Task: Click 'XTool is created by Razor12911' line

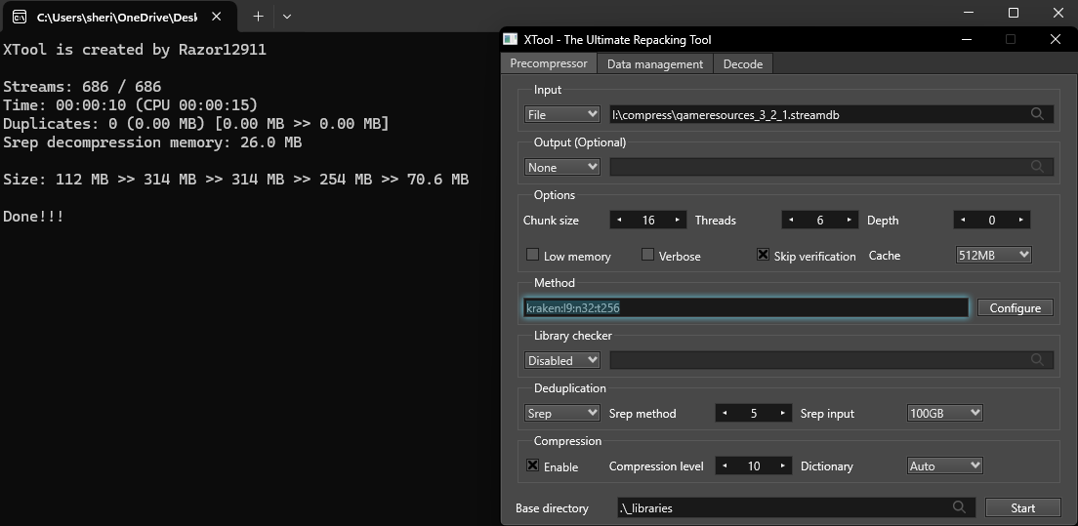Action: tap(135, 50)
